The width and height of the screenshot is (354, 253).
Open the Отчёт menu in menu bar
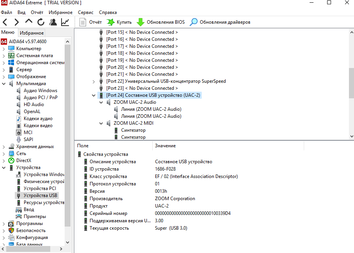click(x=37, y=12)
